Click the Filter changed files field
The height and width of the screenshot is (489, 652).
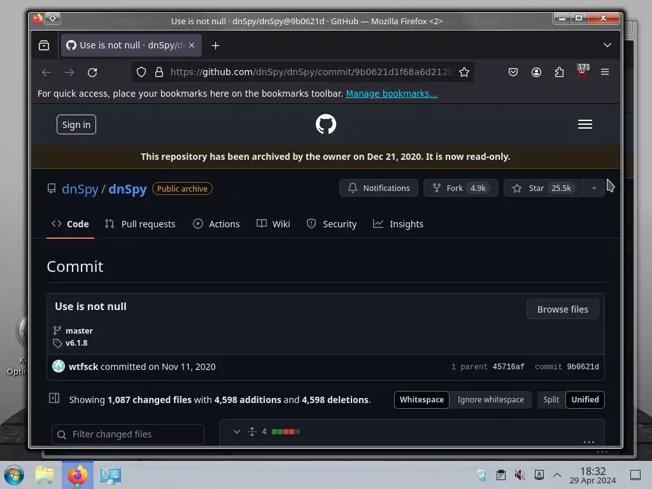(x=127, y=434)
